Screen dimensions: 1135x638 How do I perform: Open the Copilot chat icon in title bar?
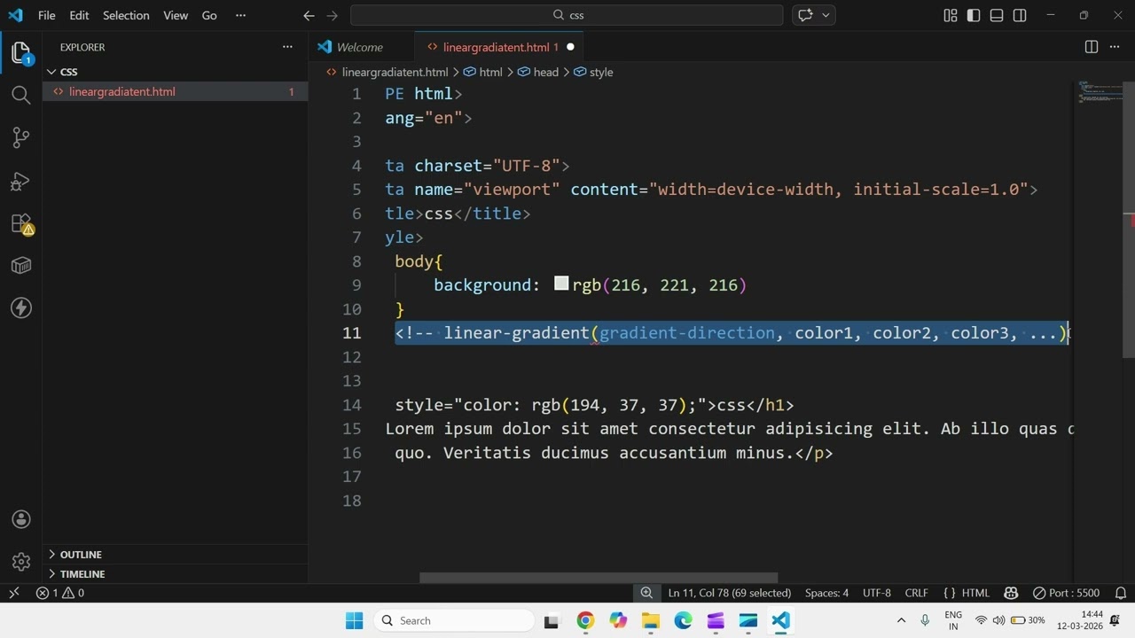[x=805, y=15]
